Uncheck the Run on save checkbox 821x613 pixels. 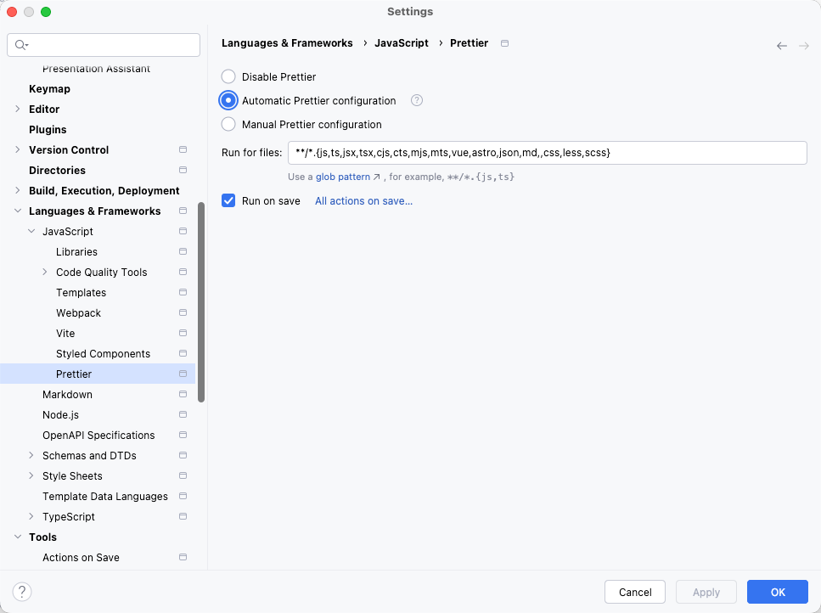point(228,201)
